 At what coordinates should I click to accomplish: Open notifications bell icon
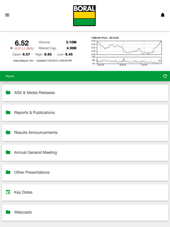point(162,15)
